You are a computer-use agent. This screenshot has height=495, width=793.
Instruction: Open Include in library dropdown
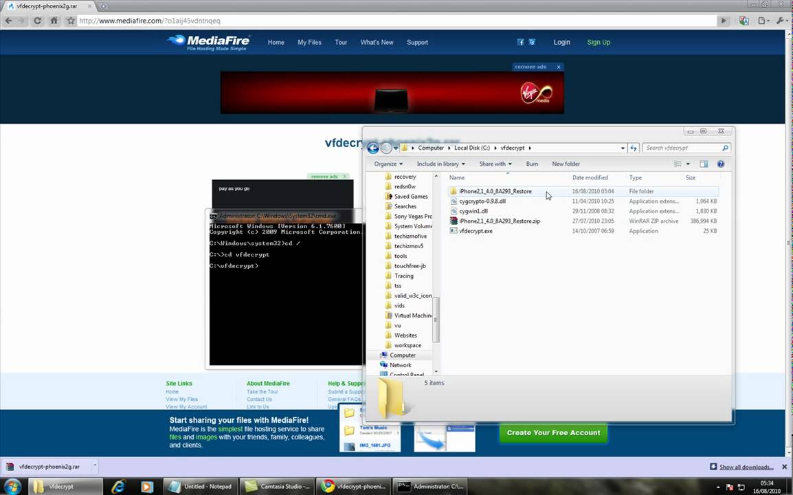tap(440, 164)
